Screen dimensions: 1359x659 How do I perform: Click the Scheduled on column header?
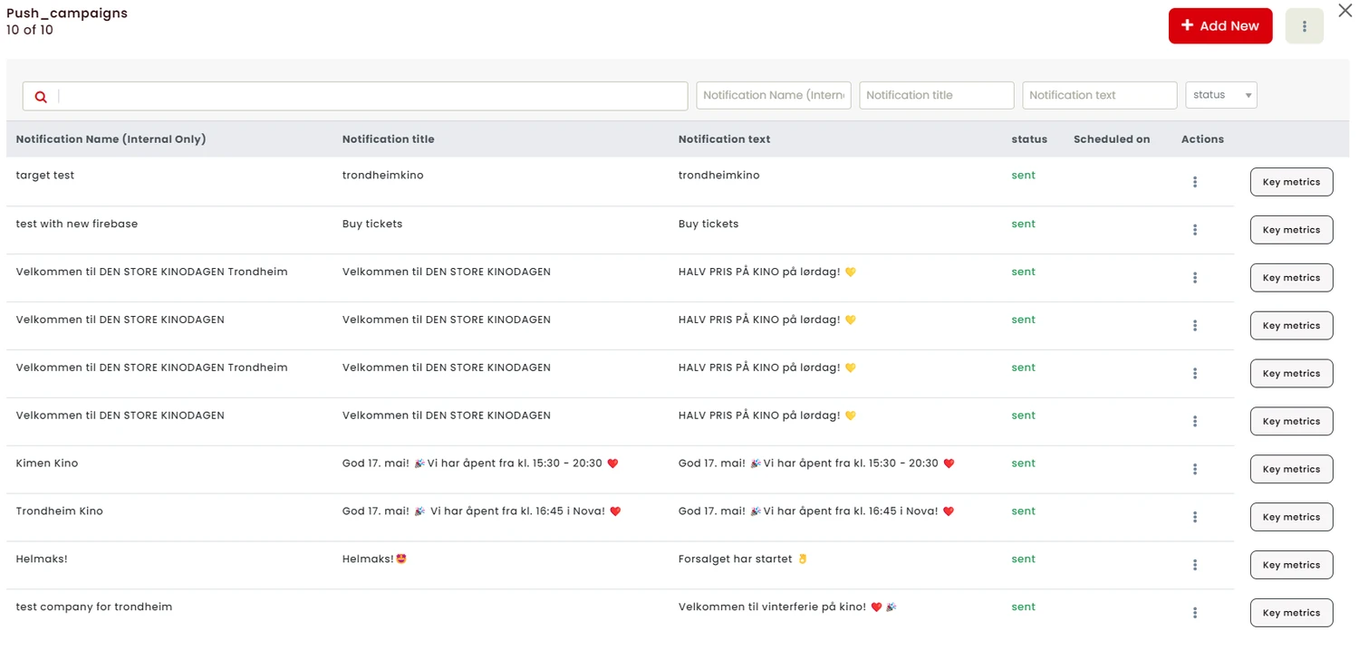click(1112, 139)
